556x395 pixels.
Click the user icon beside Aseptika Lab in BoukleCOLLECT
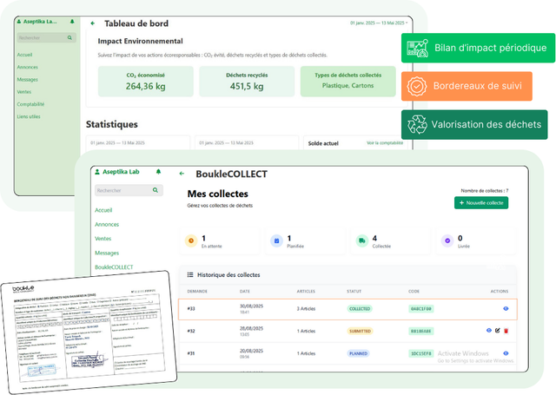click(97, 172)
